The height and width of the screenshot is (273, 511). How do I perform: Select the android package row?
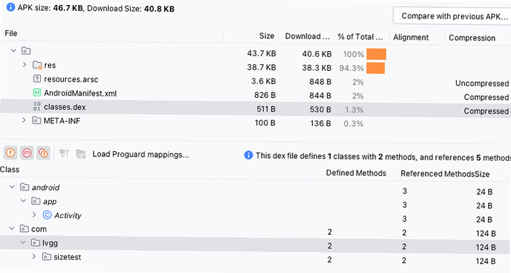[256, 188]
